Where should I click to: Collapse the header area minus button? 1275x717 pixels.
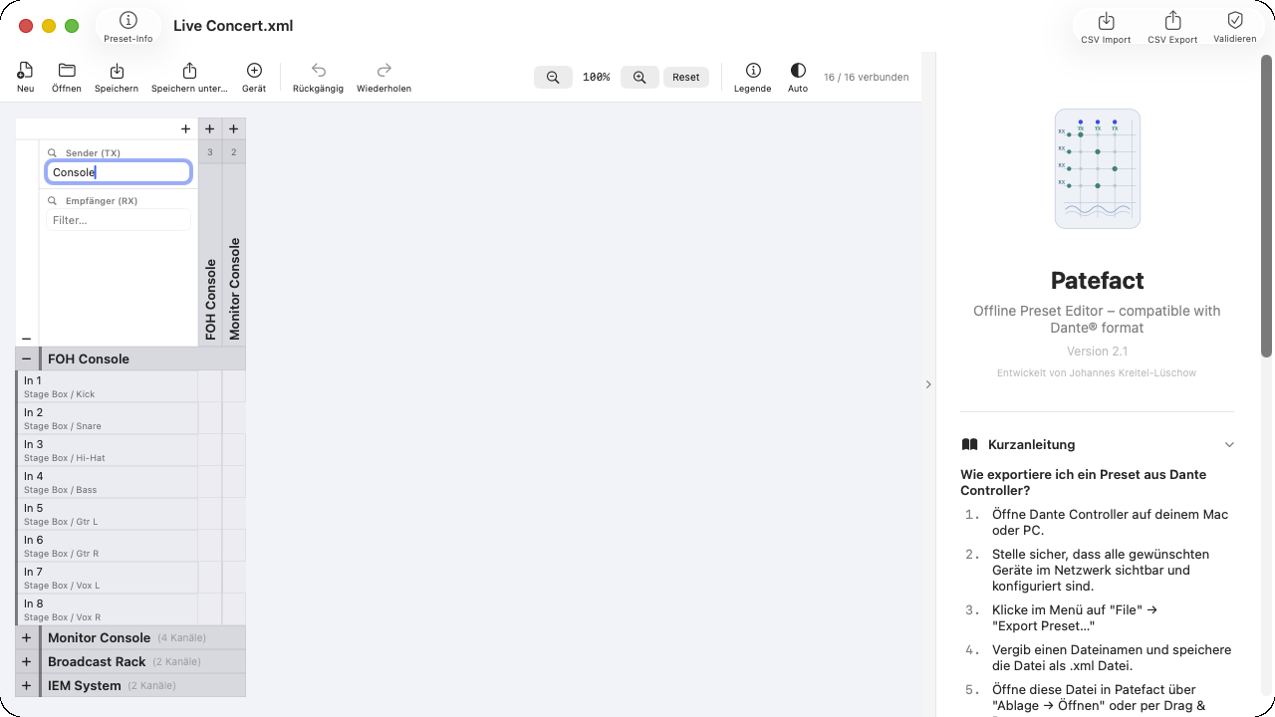(26, 339)
